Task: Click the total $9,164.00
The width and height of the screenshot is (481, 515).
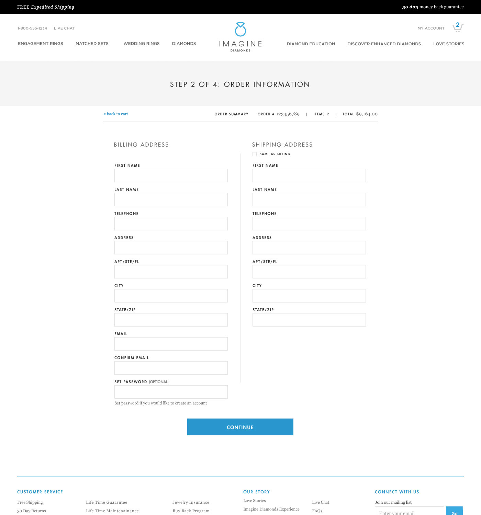Action: [367, 114]
